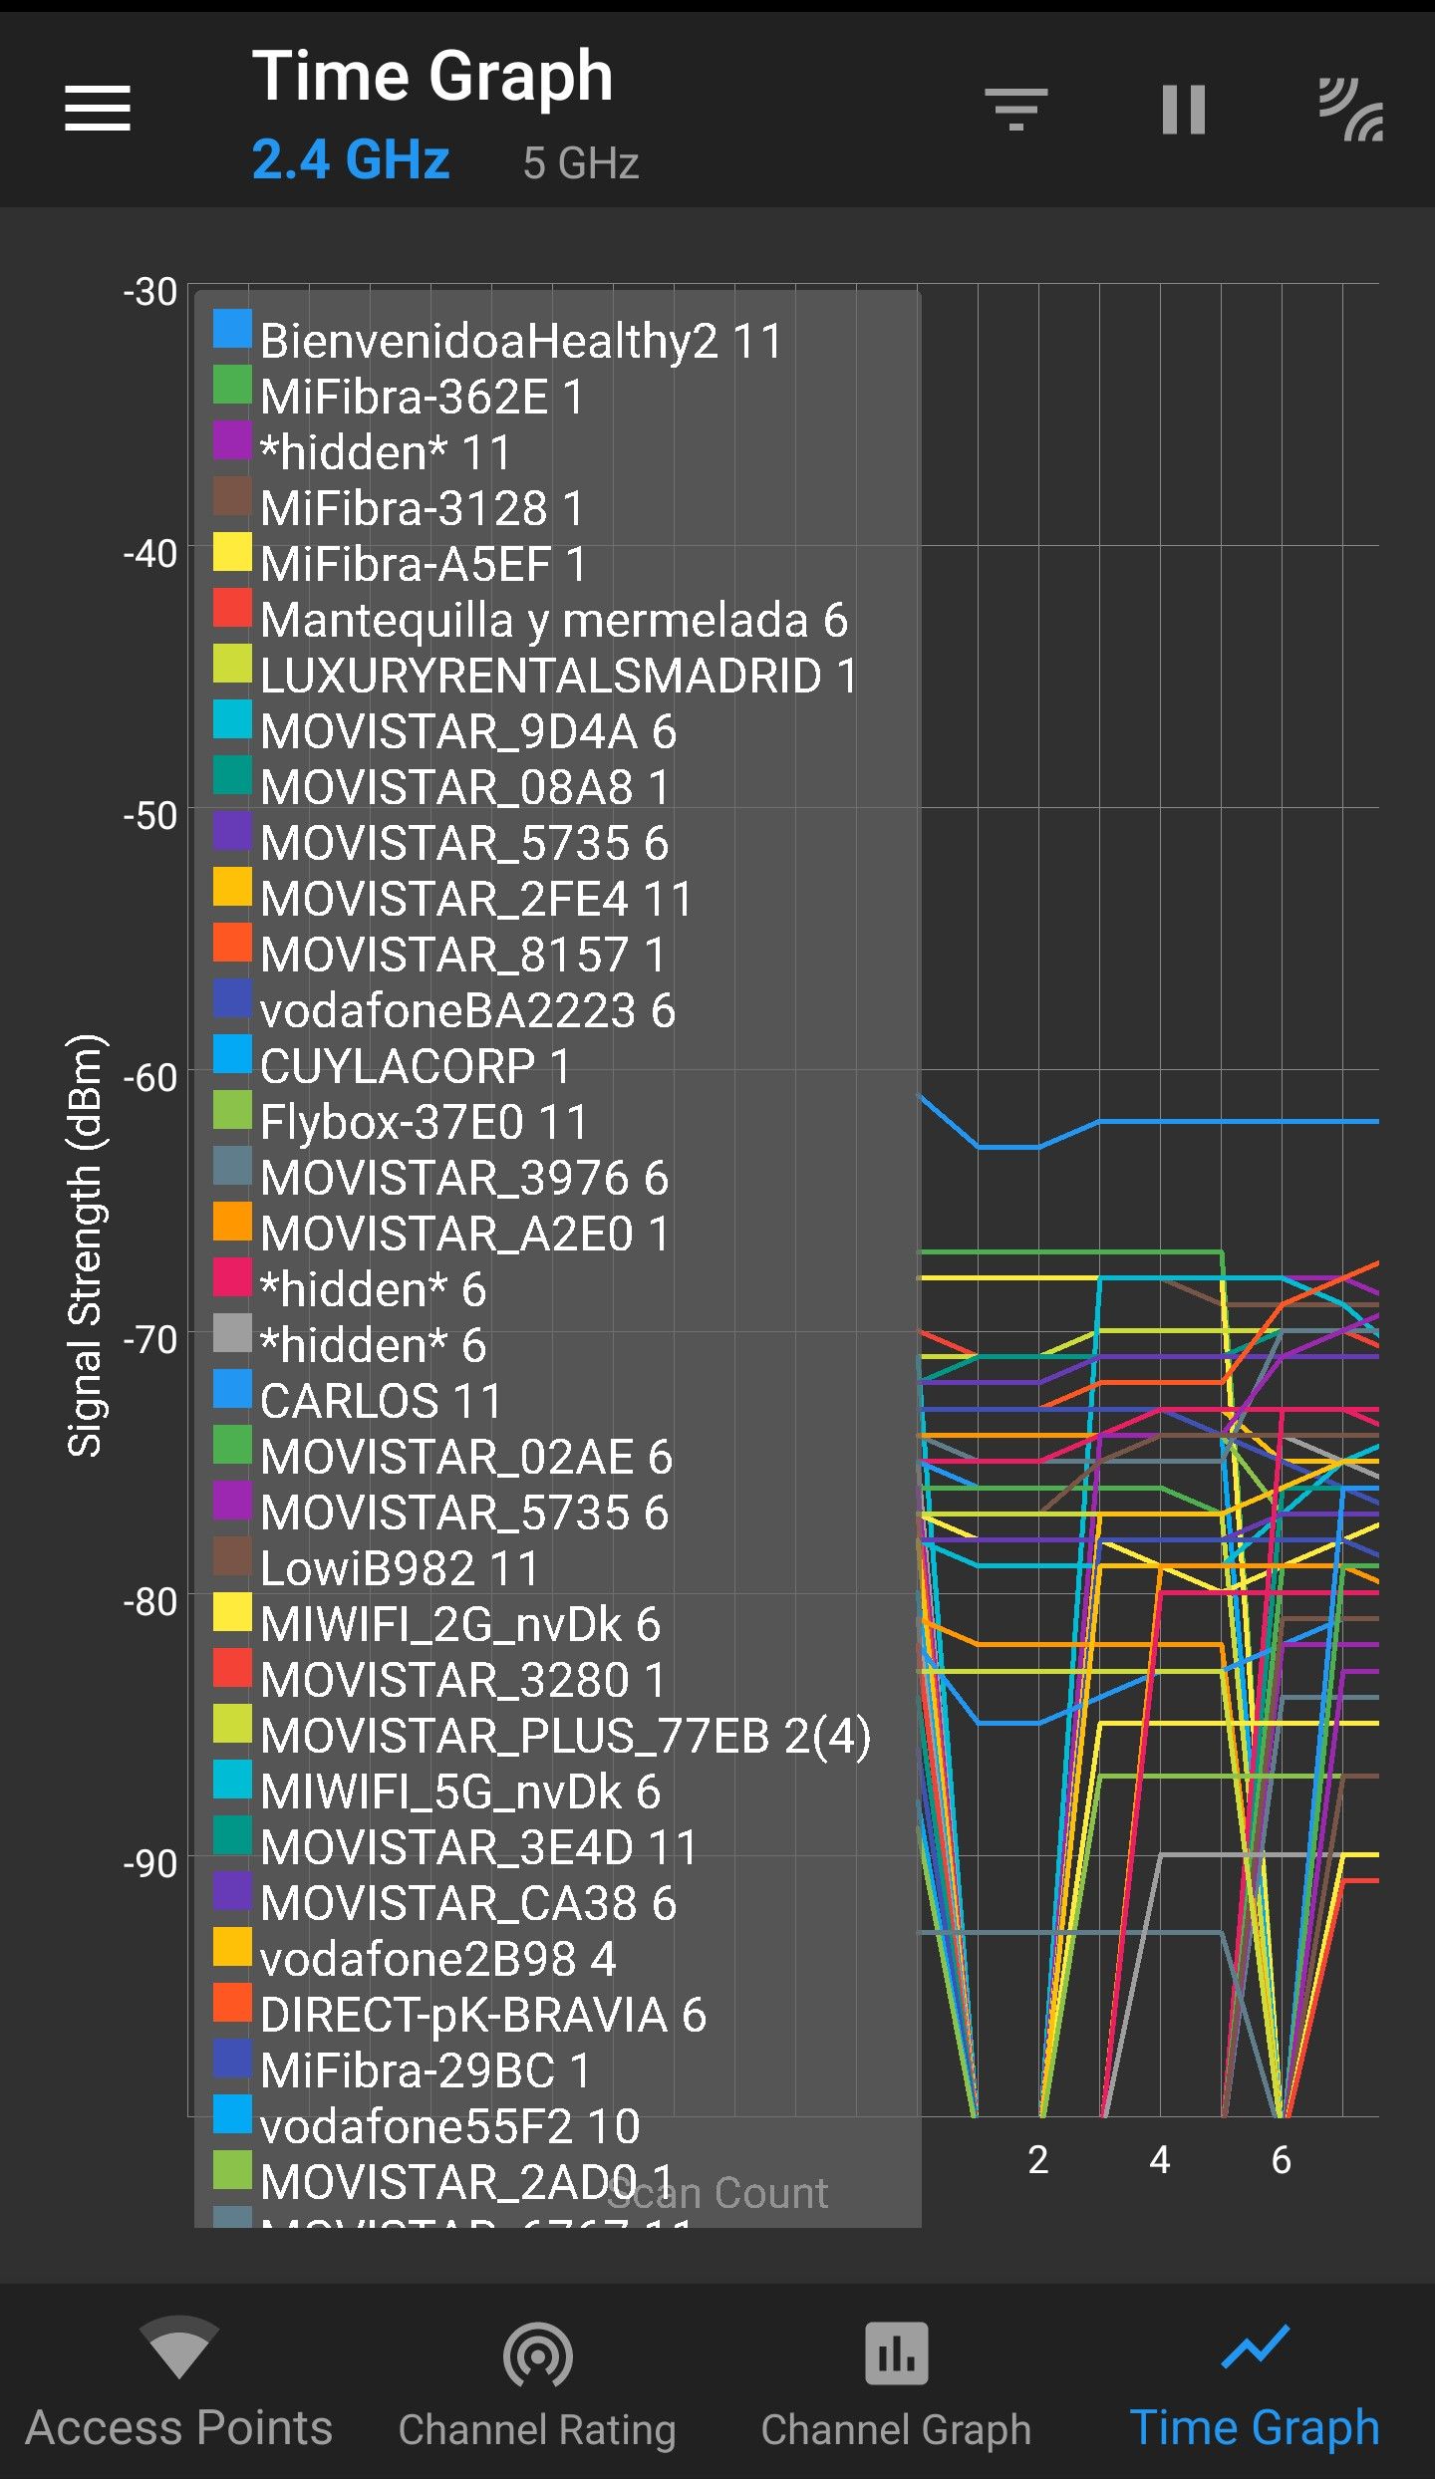Screen dimensions: 1435x2479
Task: Tap the Access Points WiFi icon
Action: pos(179,2347)
